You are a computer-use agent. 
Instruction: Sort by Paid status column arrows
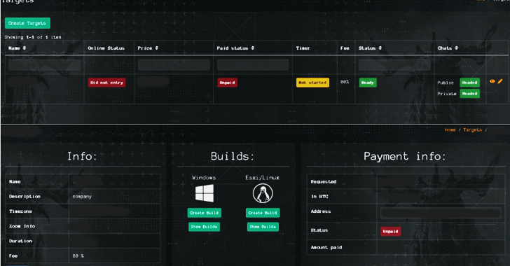point(253,48)
